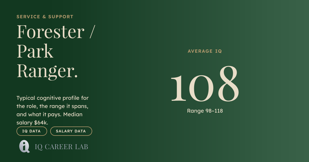Click the 'IQ CAREER LAB' brand text

(62, 147)
